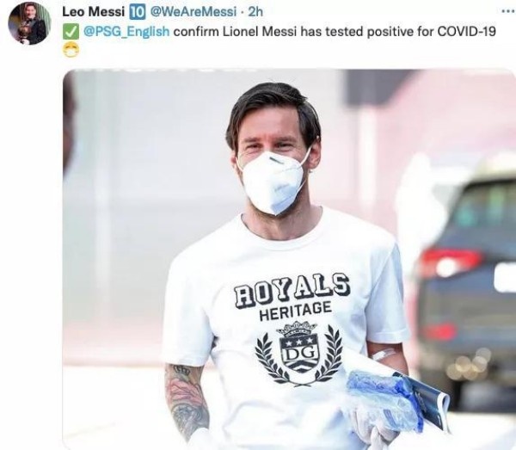Viewport: 516px width, 450px height.
Task: Open the tweet's more options menu
Action: coord(507,11)
